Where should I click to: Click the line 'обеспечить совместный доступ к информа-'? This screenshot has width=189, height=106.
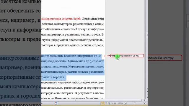pos(73,29)
